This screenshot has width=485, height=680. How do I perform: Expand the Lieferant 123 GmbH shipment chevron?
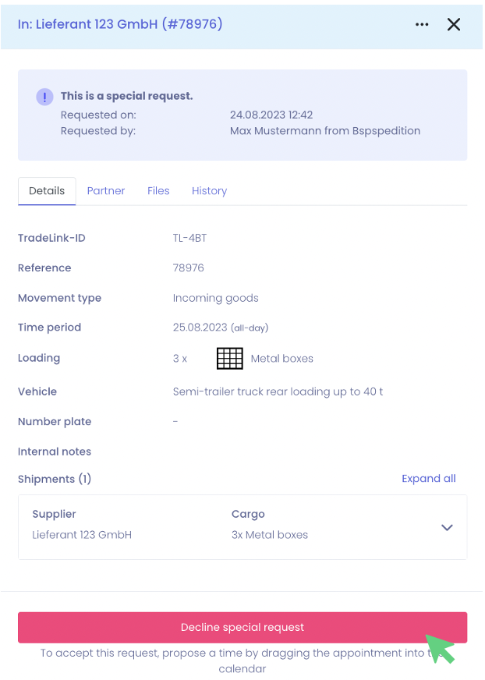pyautogui.click(x=447, y=527)
